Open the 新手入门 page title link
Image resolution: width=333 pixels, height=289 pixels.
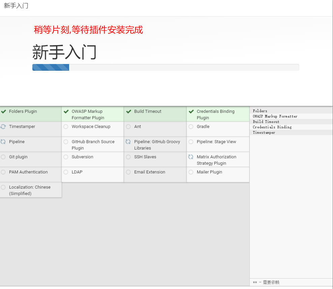[x=16, y=6]
